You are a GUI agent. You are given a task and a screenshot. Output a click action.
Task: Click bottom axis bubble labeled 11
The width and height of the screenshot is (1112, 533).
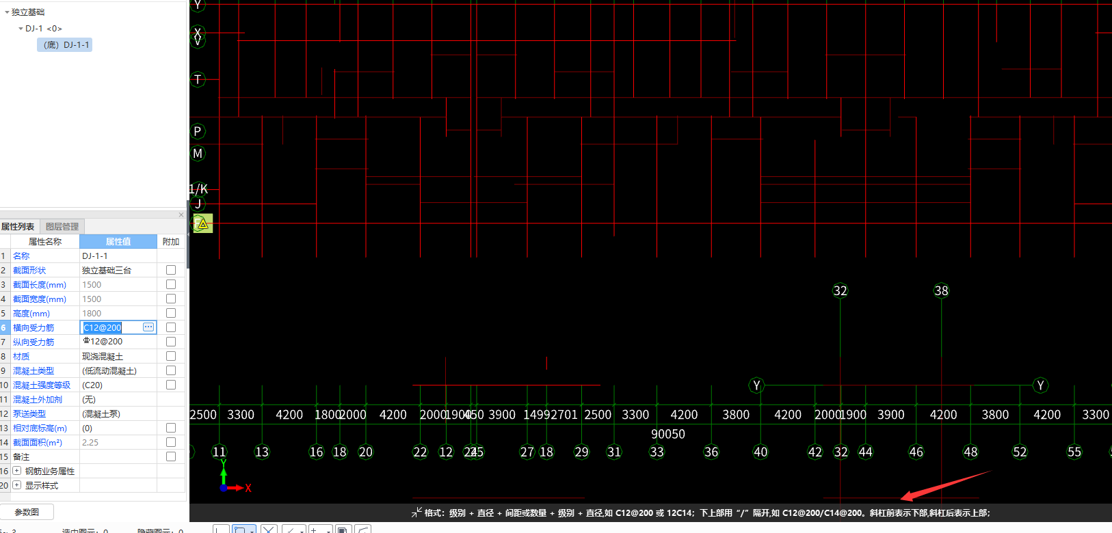point(219,452)
